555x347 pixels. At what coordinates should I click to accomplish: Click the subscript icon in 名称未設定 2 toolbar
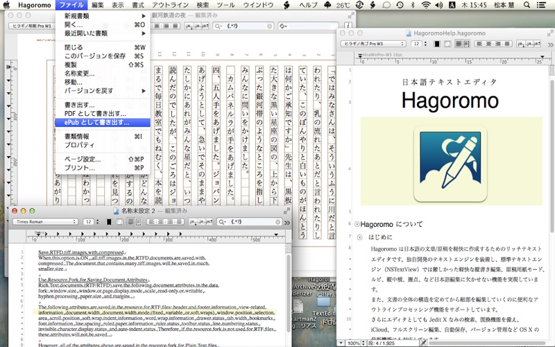(x=193, y=221)
